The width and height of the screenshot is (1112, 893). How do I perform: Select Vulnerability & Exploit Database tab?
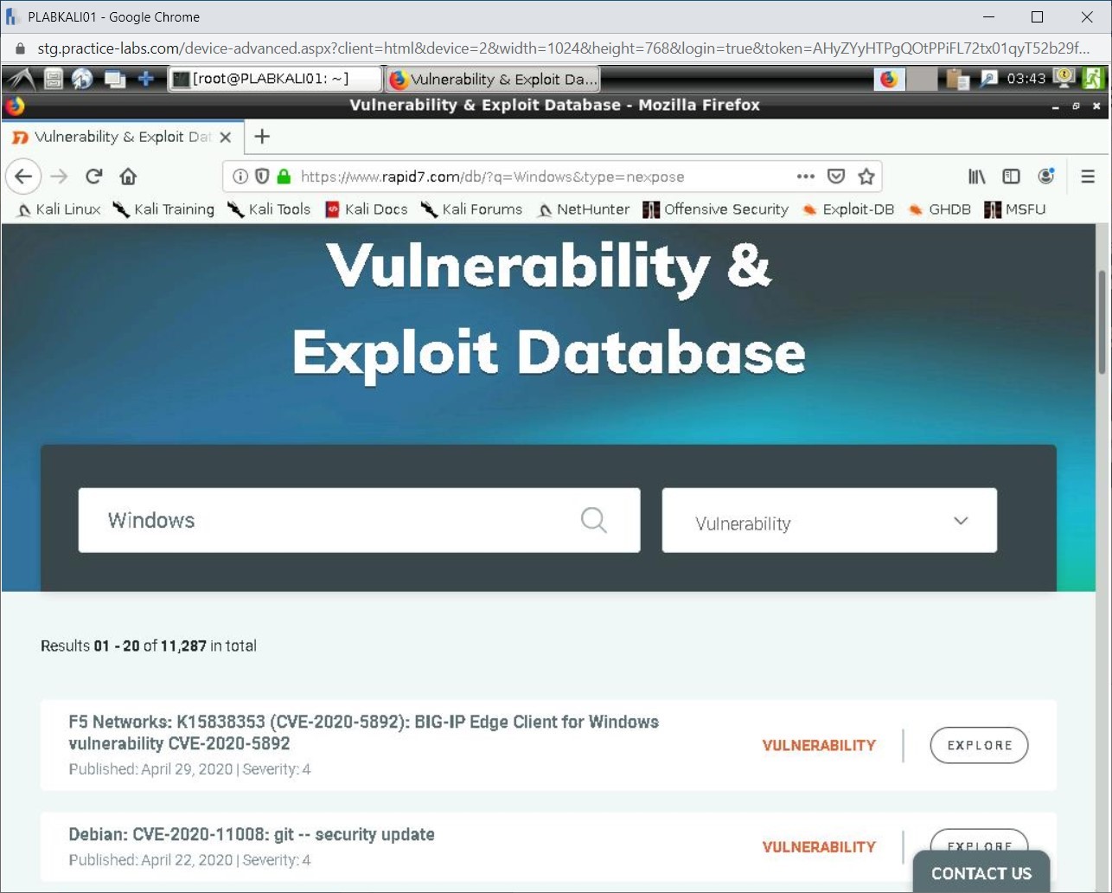tap(121, 137)
